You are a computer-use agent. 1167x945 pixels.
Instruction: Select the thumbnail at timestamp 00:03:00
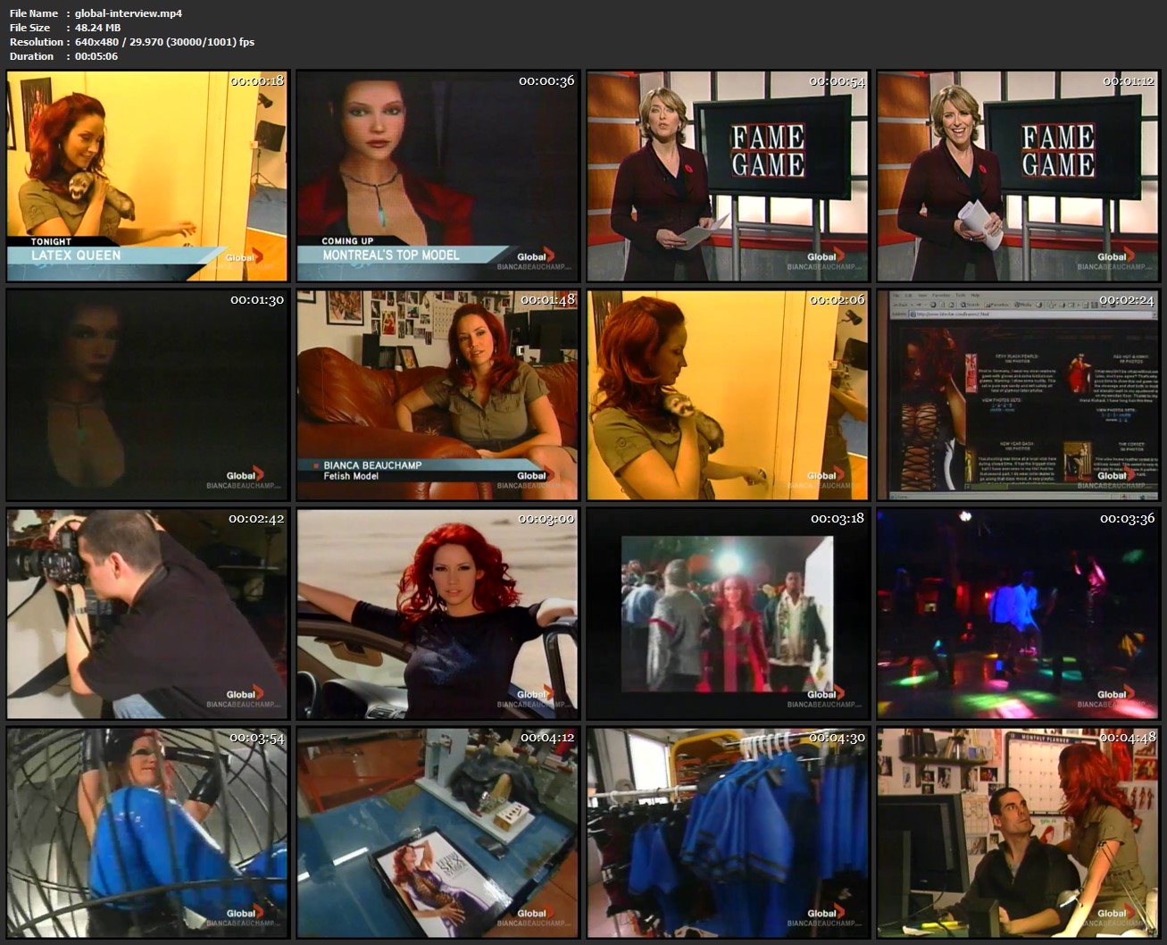pos(438,614)
